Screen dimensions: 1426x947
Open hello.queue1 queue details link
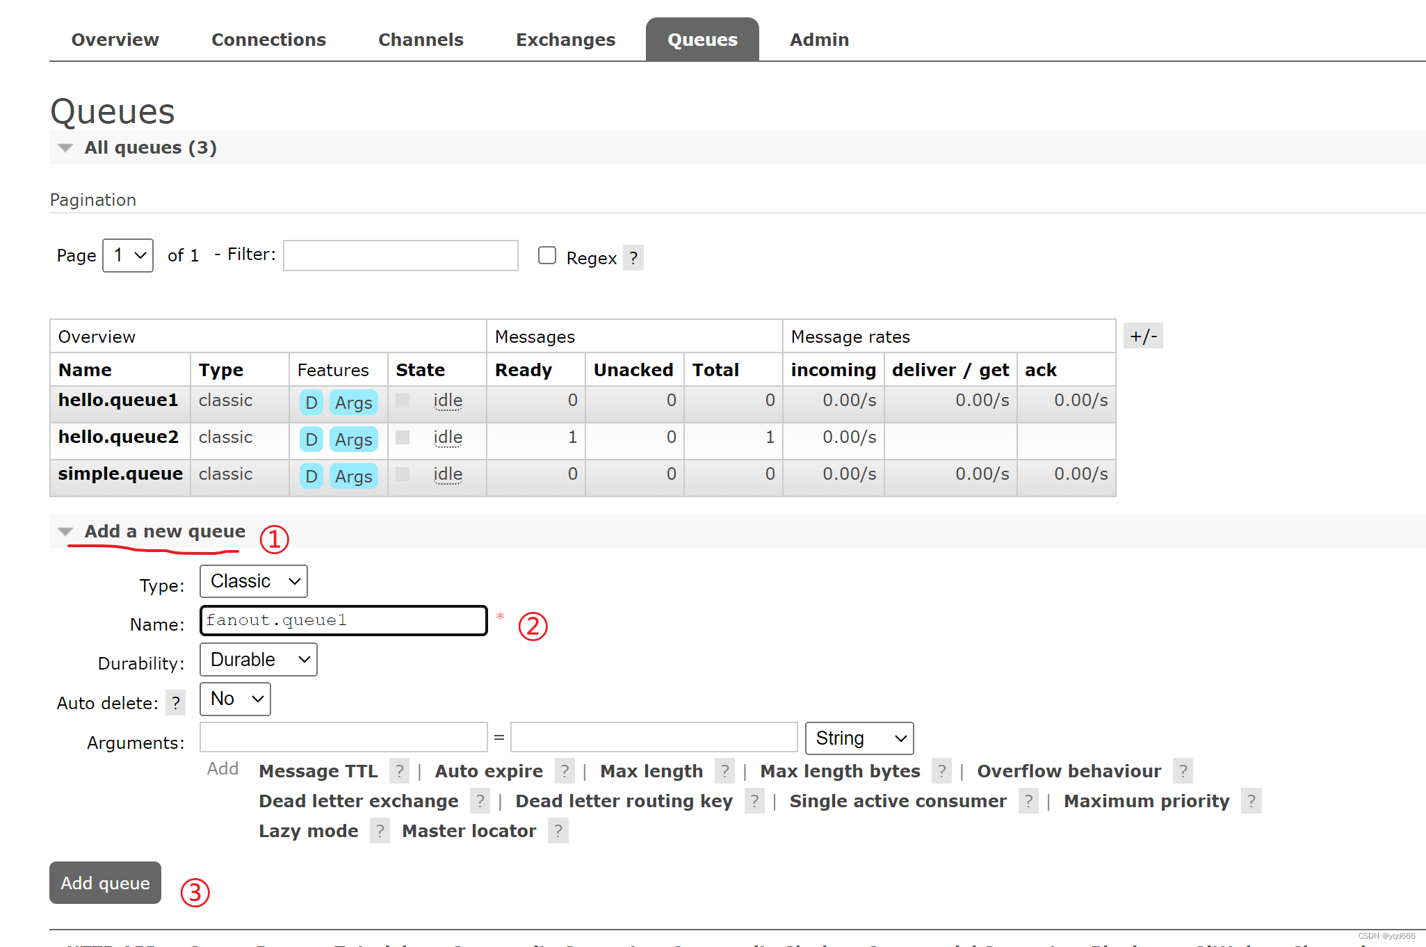tap(118, 400)
